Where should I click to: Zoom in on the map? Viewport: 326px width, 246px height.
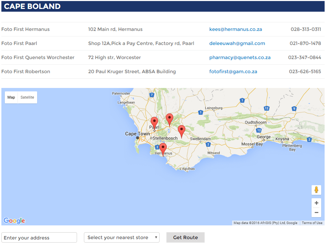pos(316,203)
